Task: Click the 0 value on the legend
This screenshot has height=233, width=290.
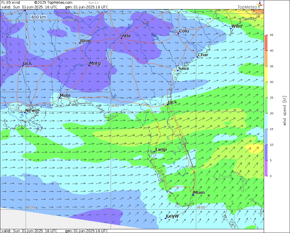Action: point(271,176)
